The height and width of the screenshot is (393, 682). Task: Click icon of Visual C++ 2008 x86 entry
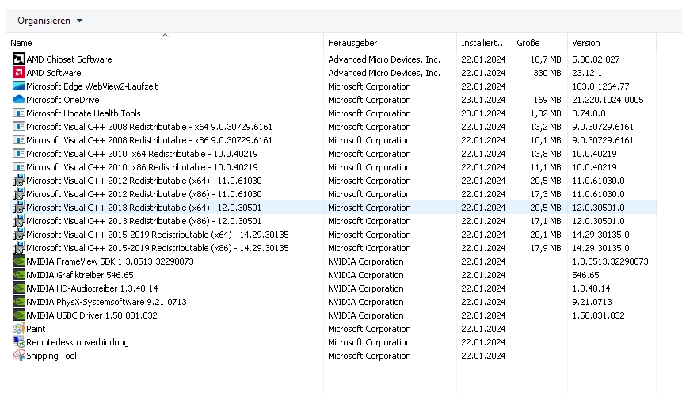click(19, 140)
